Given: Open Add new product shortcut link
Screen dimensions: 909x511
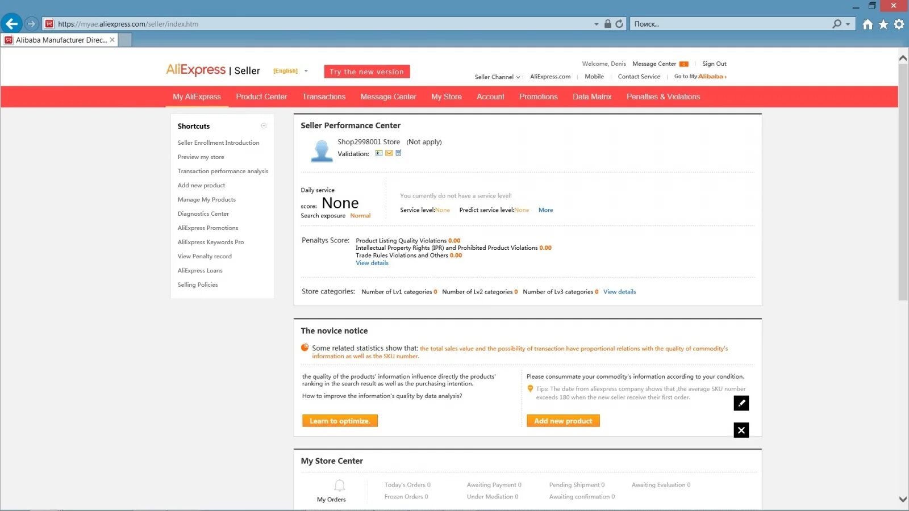Looking at the screenshot, I should (x=201, y=186).
